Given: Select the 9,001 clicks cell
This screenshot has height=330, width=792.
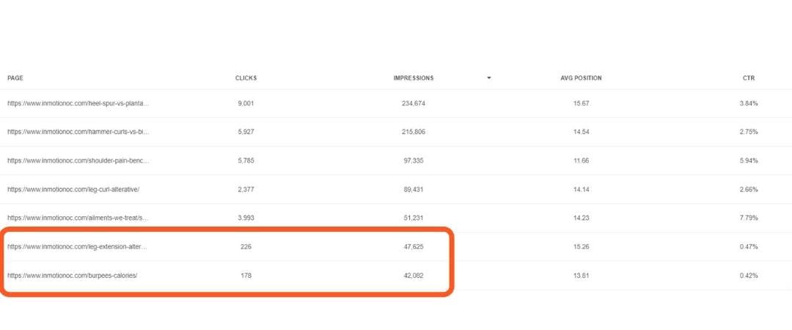Looking at the screenshot, I should (x=246, y=103).
